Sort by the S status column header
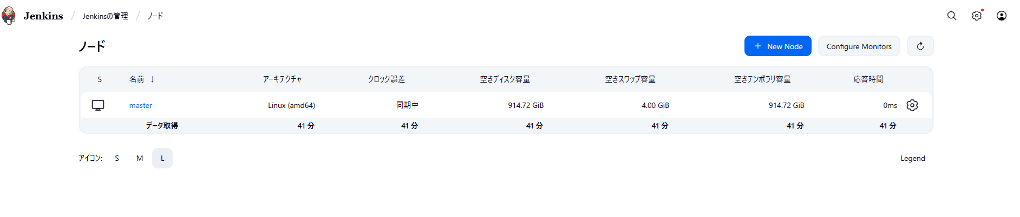 pyautogui.click(x=100, y=79)
